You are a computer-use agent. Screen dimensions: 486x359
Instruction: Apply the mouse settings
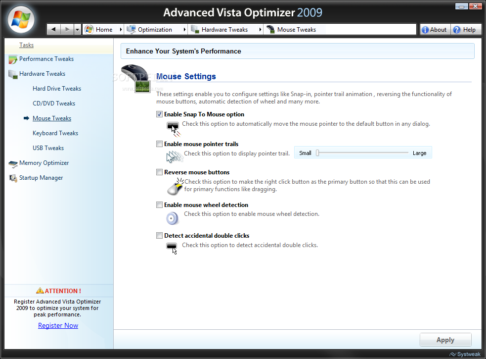pos(445,340)
